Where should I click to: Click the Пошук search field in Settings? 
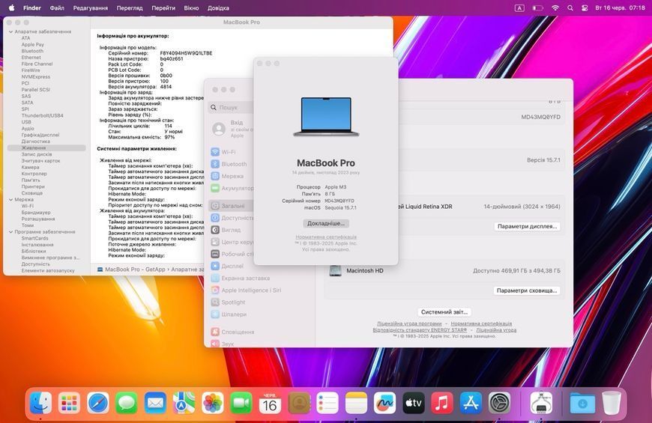[231, 107]
